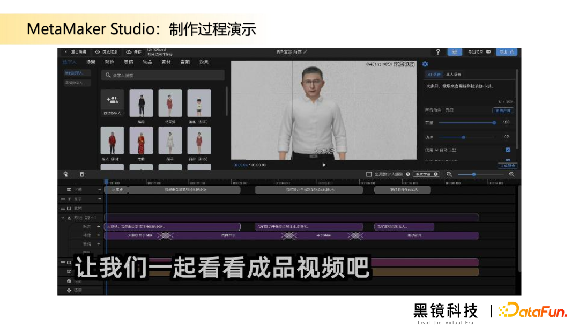Image resolution: width=579 pixels, height=326 pixels.
Task: Play the preview video
Action: (324, 165)
